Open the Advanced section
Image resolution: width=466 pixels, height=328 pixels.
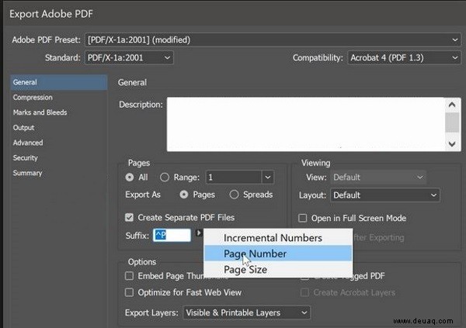click(x=28, y=143)
